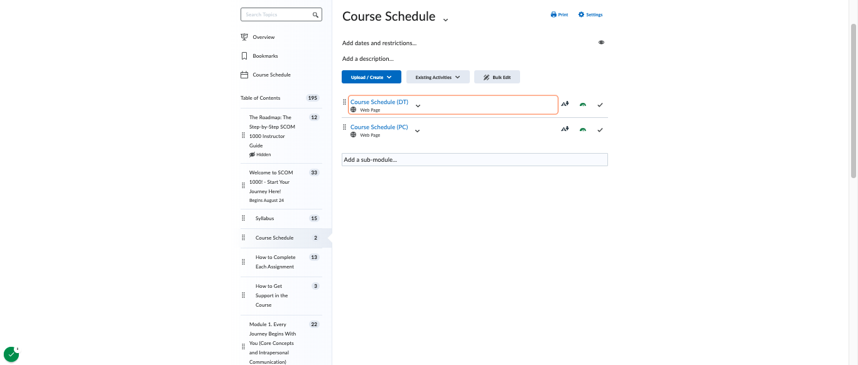
Task: Click the Add a sub-module field
Action: [x=475, y=160]
